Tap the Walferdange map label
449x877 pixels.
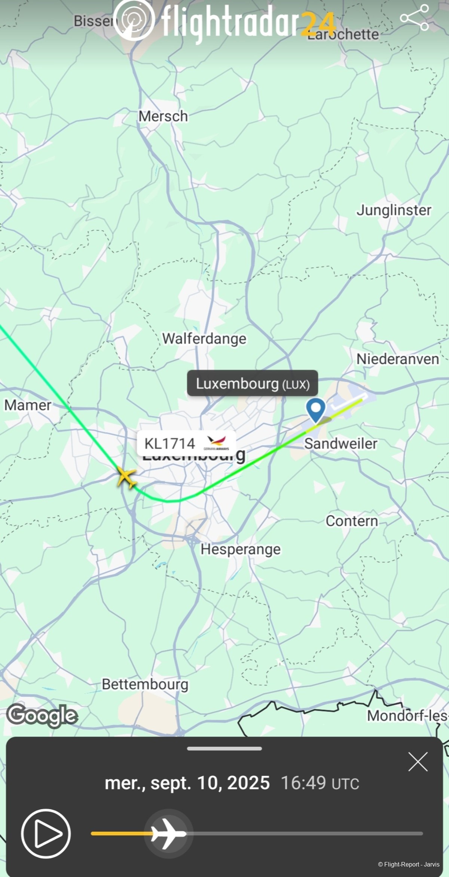[x=204, y=339]
